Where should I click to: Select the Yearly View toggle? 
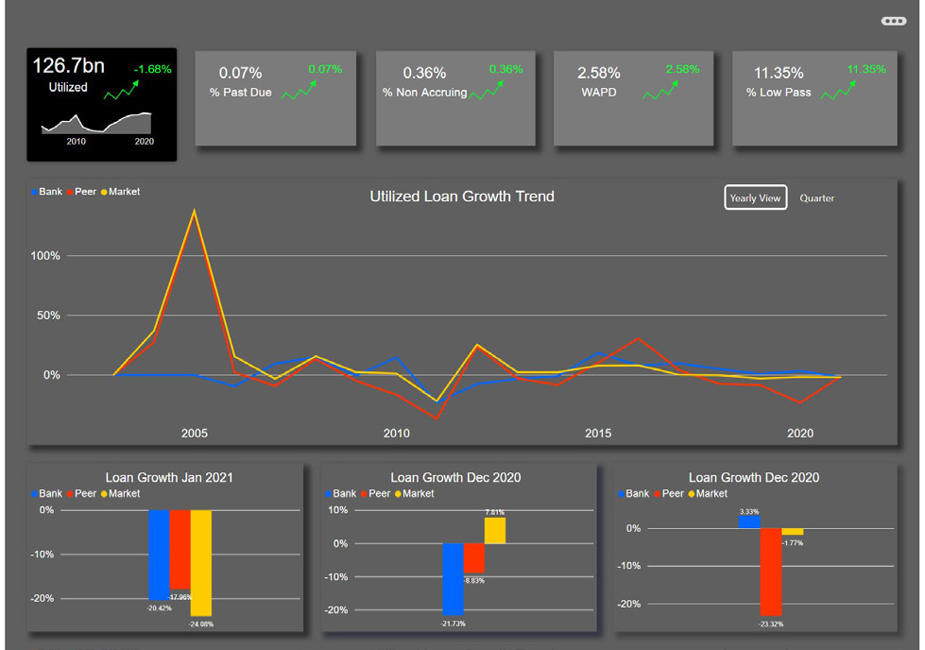tap(755, 198)
